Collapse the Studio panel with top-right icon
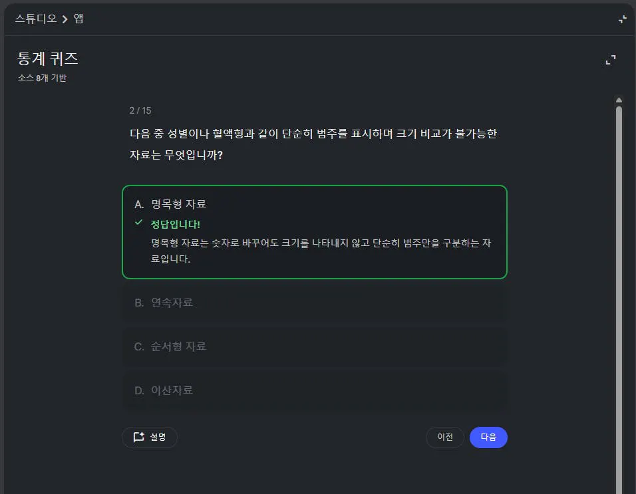Viewport: 636px width, 494px height. [x=622, y=19]
